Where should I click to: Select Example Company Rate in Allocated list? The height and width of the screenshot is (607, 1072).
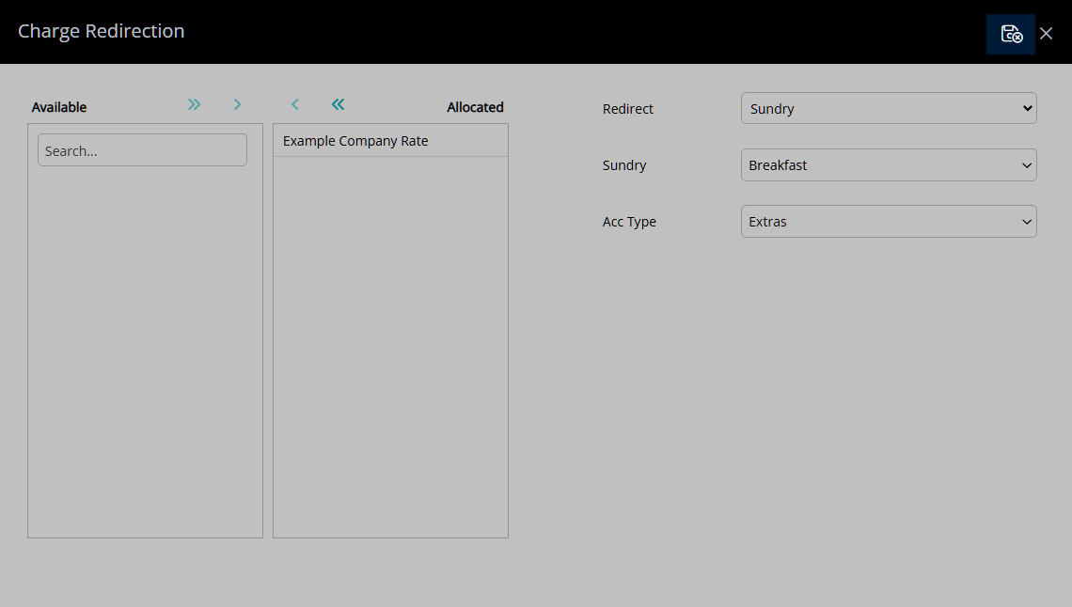click(390, 141)
